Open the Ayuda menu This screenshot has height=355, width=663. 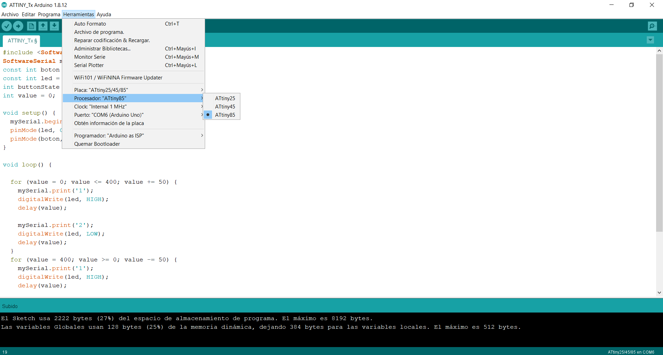point(104,15)
